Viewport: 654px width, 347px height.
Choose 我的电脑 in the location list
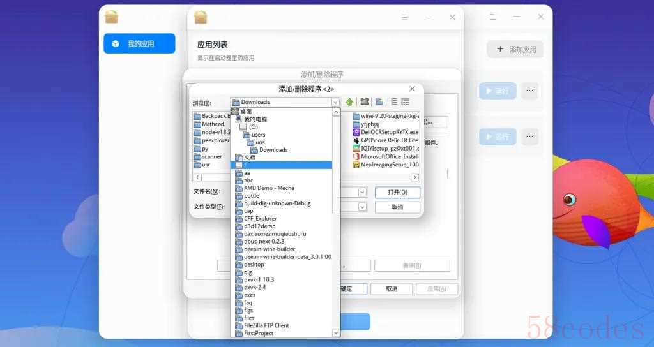coord(255,119)
